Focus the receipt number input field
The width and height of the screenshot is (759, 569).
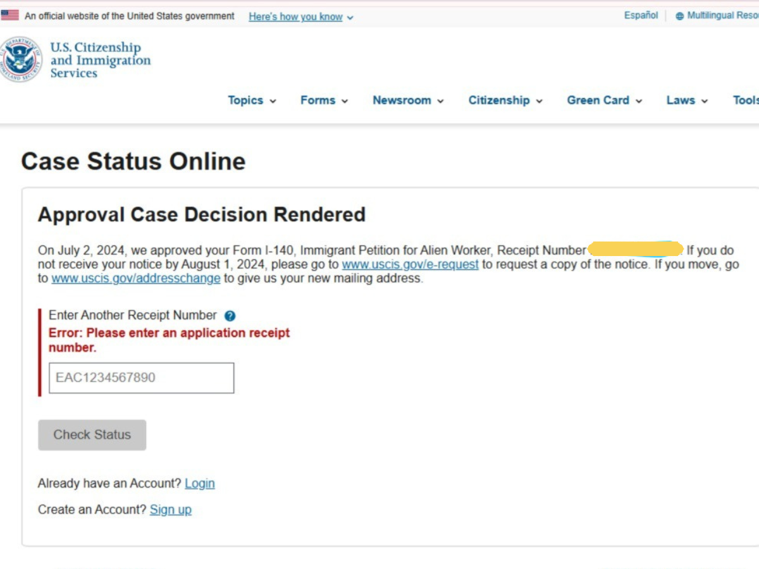coord(142,378)
